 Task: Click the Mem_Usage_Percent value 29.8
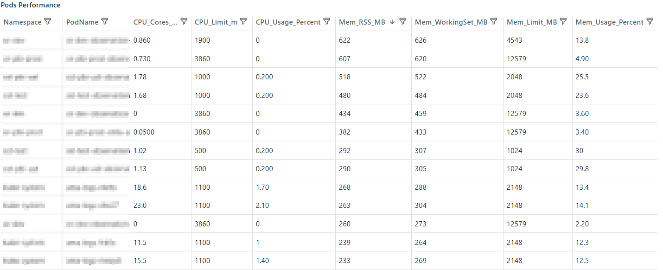coord(582,169)
